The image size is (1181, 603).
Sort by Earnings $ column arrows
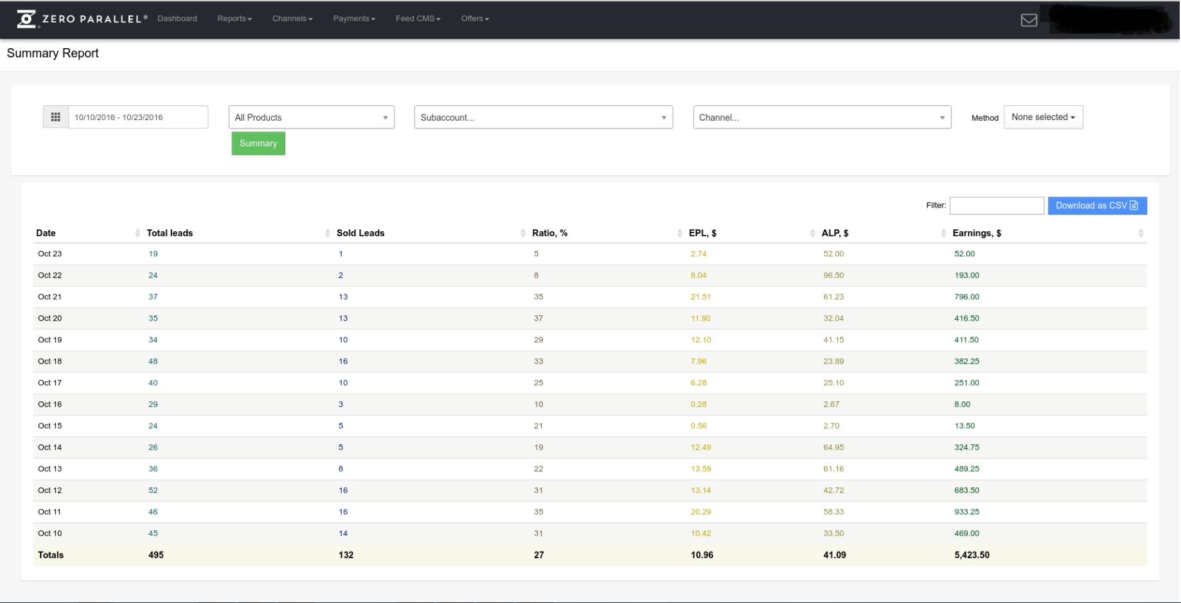coord(1141,233)
